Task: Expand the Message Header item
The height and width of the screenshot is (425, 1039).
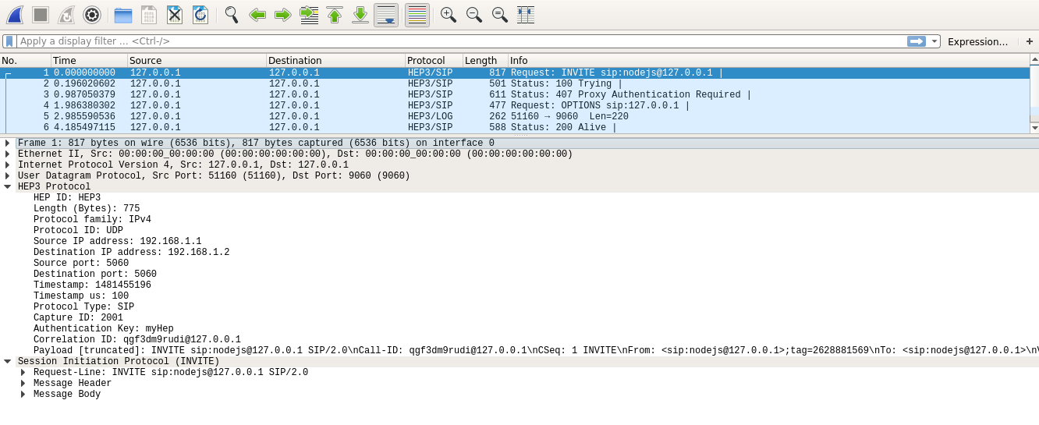Action: click(23, 383)
